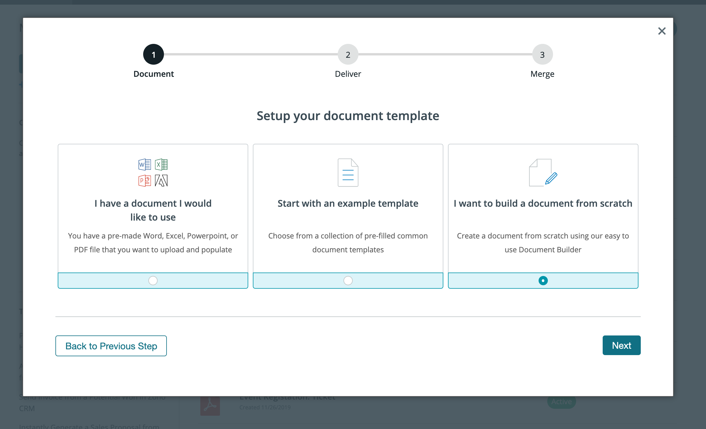Select the 'I have a document' radio button
This screenshot has height=429, width=706.
[x=153, y=280]
